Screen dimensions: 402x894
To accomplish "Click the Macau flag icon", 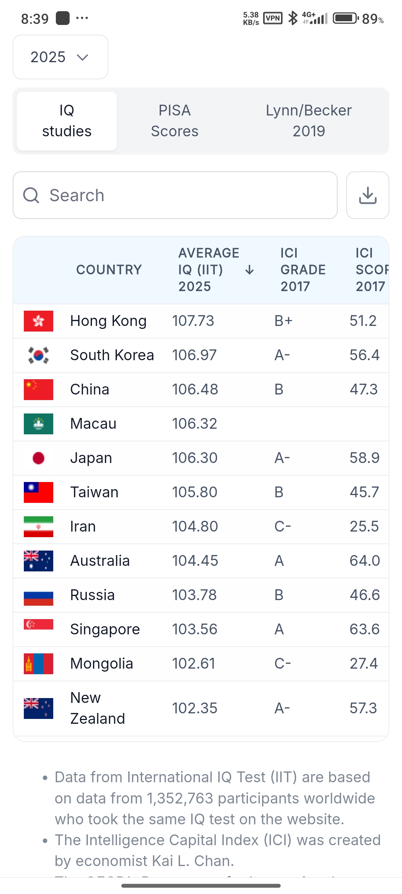I will 38,424.
